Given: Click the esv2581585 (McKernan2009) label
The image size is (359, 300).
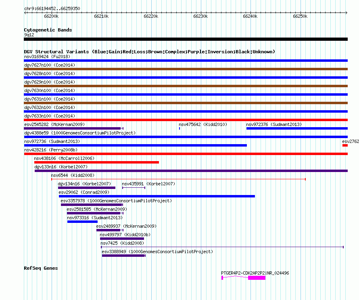Looking at the screenshot, I should click(x=97, y=209).
